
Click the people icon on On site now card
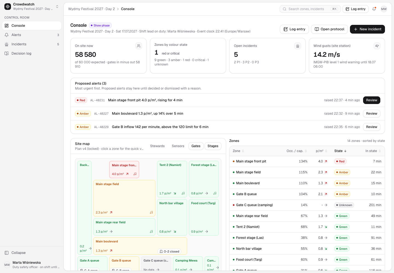139,46
